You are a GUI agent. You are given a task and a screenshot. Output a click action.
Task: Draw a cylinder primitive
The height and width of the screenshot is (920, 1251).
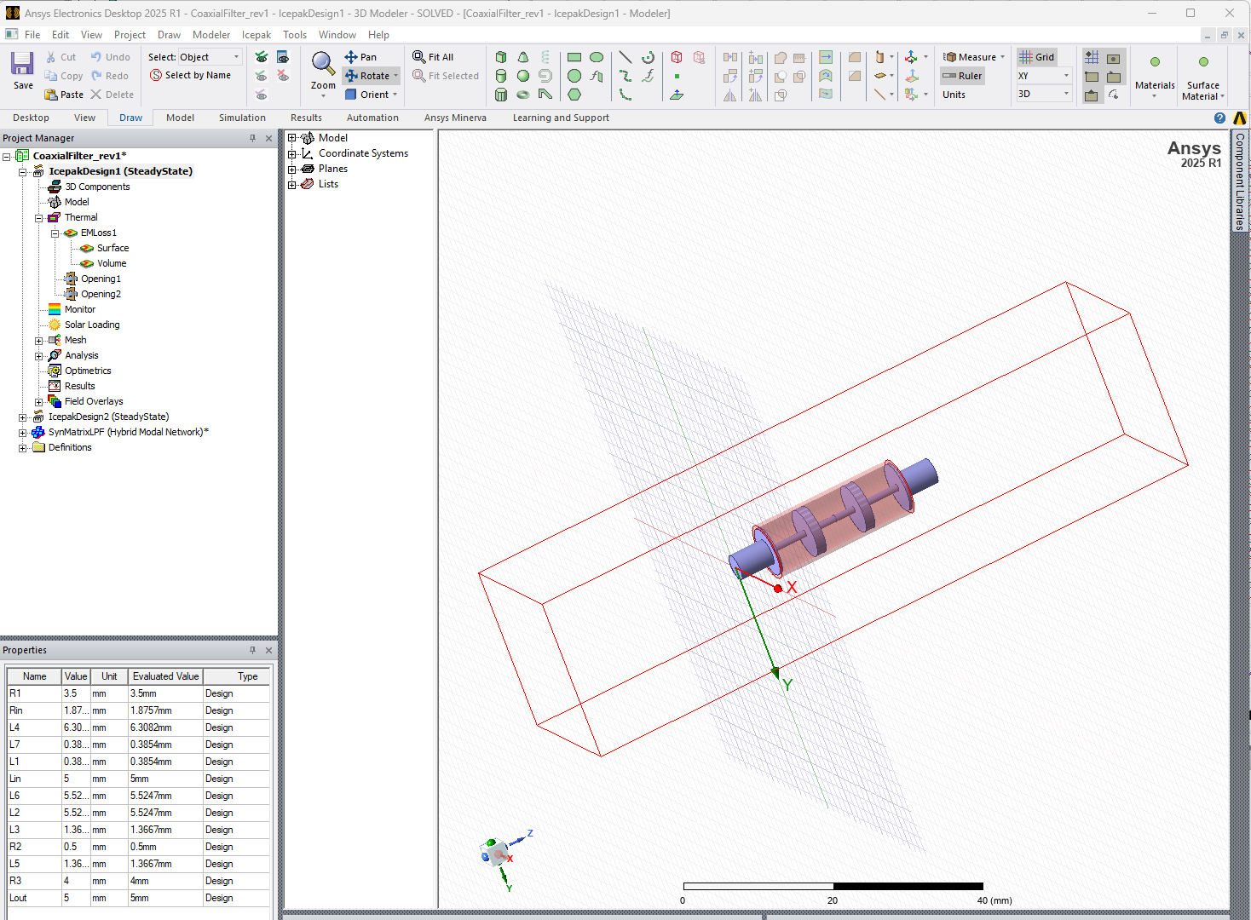(501, 76)
